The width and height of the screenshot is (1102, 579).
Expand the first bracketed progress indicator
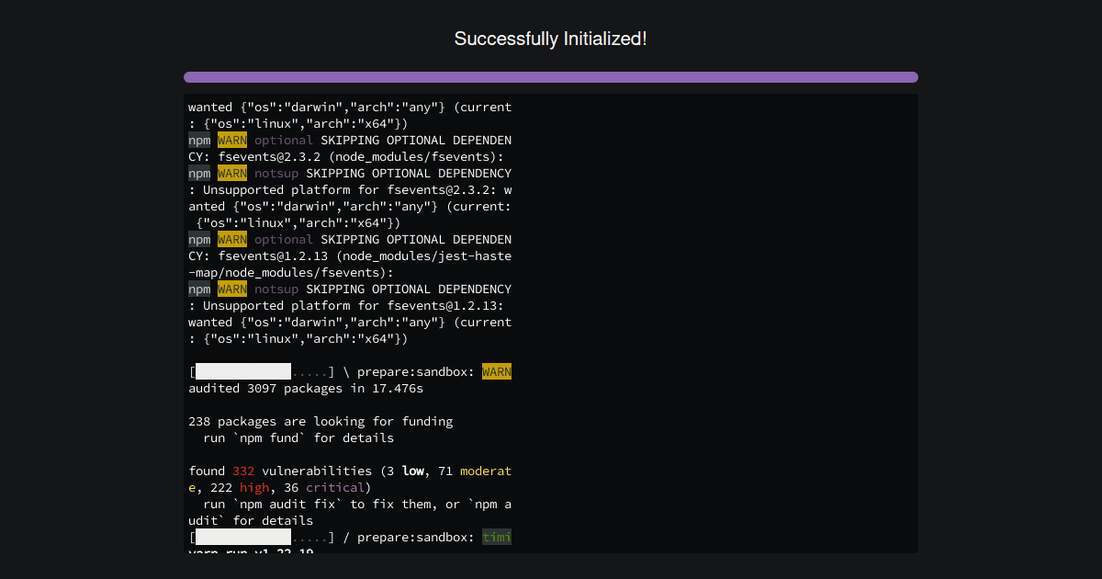point(239,371)
